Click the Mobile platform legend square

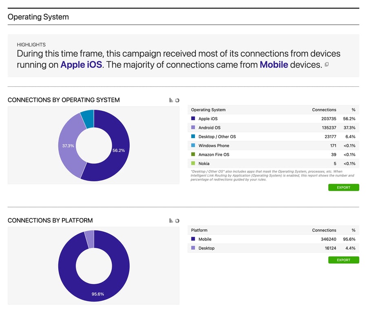(x=193, y=239)
